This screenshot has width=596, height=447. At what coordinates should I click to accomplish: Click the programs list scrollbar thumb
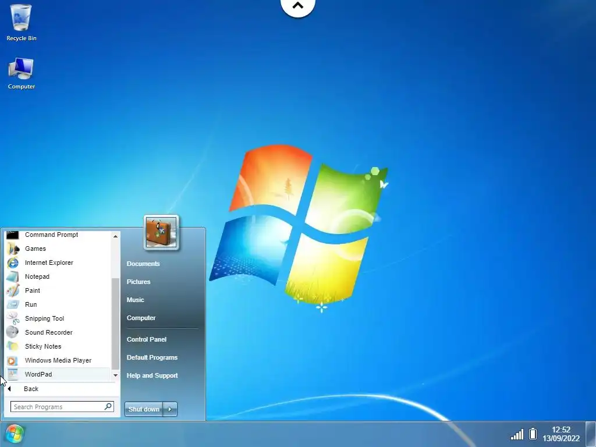(x=116, y=324)
